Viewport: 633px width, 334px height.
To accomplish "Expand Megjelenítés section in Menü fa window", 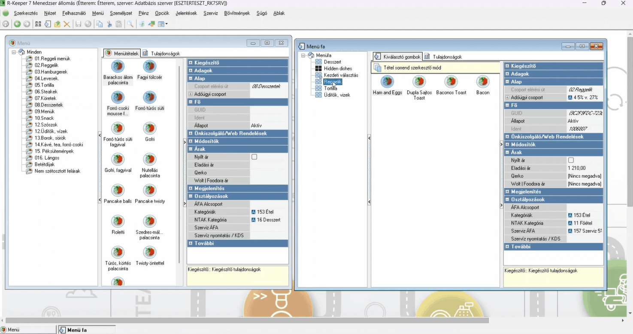I will click(507, 191).
